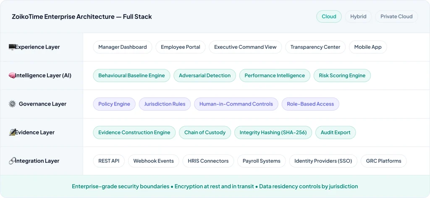Click the Chain of Custody chip
The width and height of the screenshot is (430, 198).
(205, 132)
